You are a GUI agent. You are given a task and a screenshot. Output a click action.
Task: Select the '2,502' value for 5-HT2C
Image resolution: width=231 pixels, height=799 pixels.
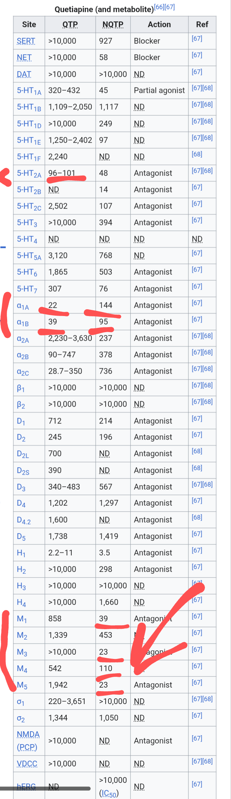[58, 206]
